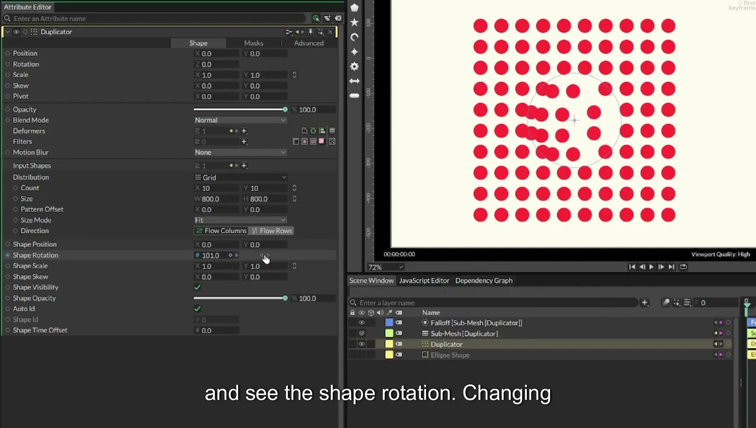This screenshot has width=756, height=428.
Task: Hide the Duplicator layer via eye icon
Action: [x=361, y=344]
